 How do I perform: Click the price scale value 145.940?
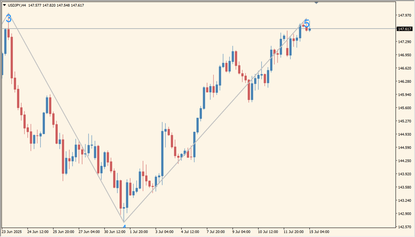[404, 95]
